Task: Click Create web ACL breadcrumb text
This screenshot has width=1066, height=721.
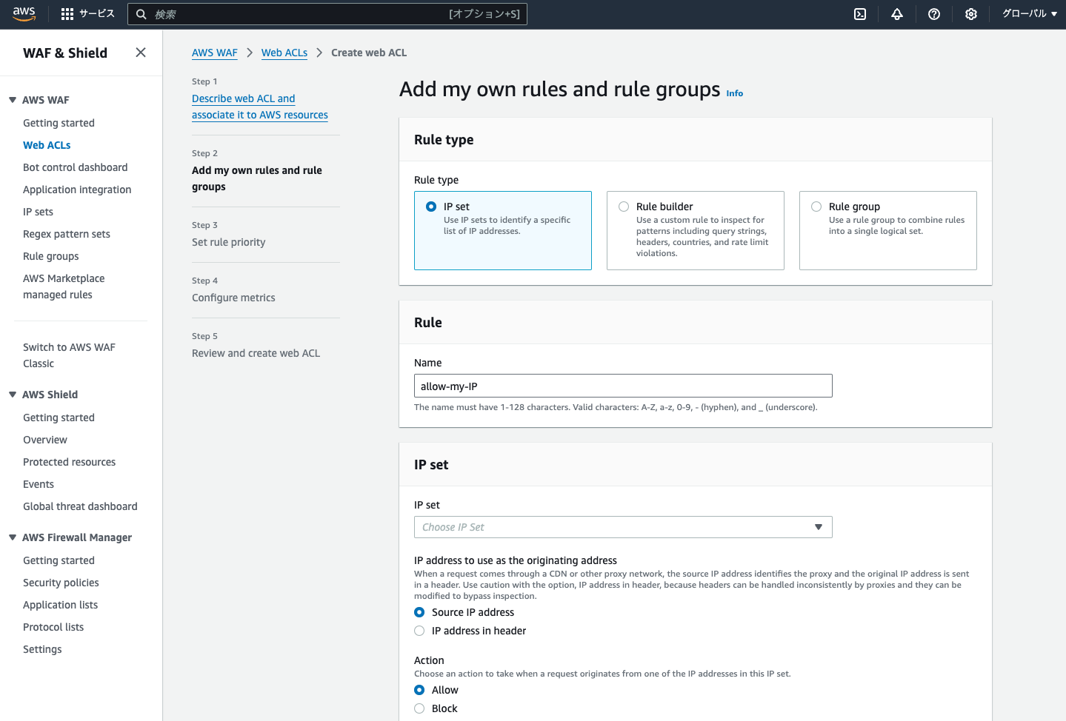Action: click(369, 53)
